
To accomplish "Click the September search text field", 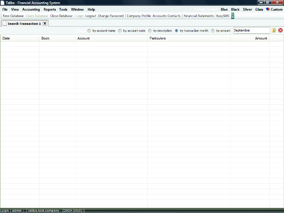I will [x=251, y=31].
